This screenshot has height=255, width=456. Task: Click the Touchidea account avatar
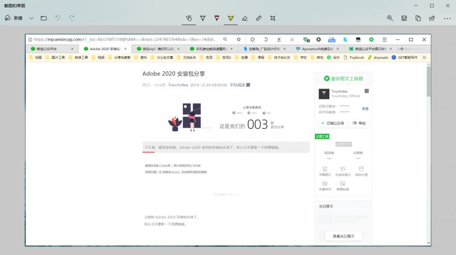tap(324, 94)
